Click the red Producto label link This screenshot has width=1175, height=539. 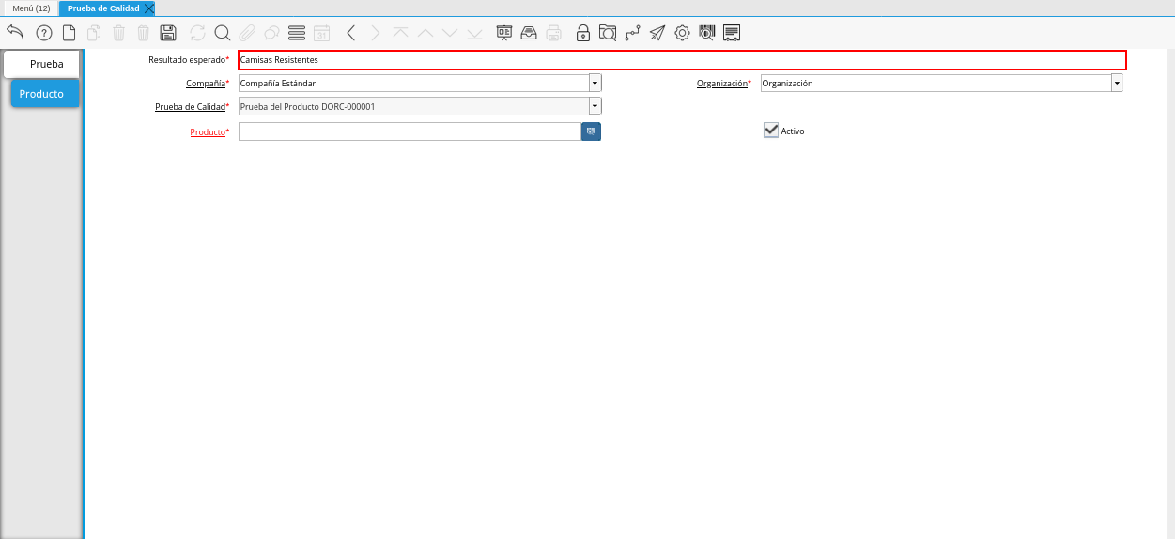208,131
